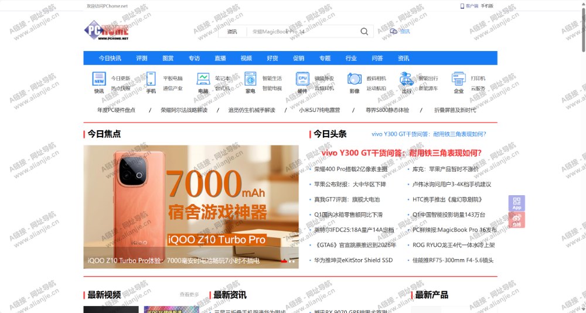Click the 今日更新 link
The image size is (586, 313).
click(121, 79)
